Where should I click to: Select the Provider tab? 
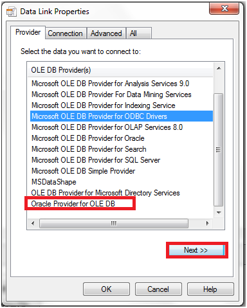point(28,32)
